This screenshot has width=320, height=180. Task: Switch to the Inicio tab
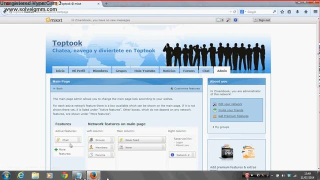pos(60,70)
